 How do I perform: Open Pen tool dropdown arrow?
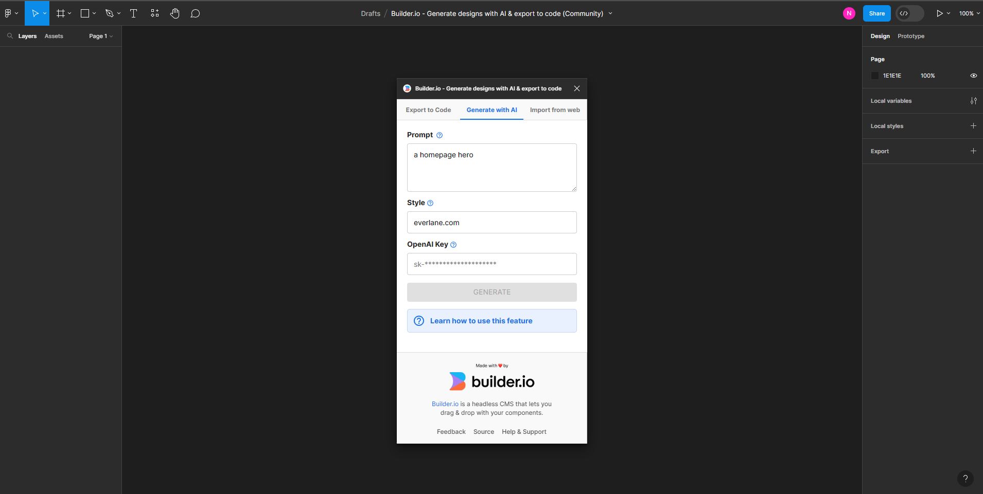point(119,13)
